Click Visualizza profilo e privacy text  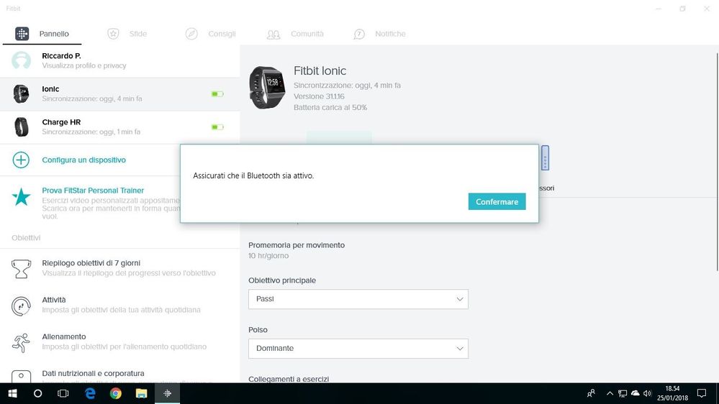(x=84, y=65)
